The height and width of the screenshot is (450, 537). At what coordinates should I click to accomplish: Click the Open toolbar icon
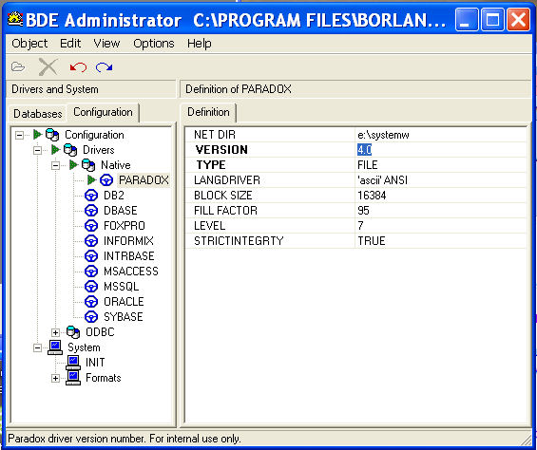coord(18,66)
